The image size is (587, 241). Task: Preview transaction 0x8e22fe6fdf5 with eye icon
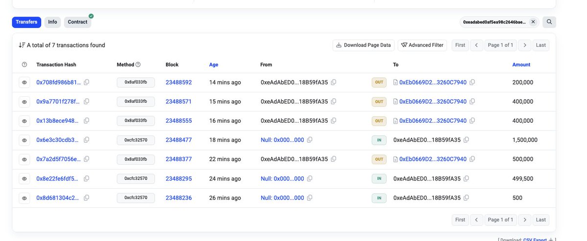(x=24, y=179)
